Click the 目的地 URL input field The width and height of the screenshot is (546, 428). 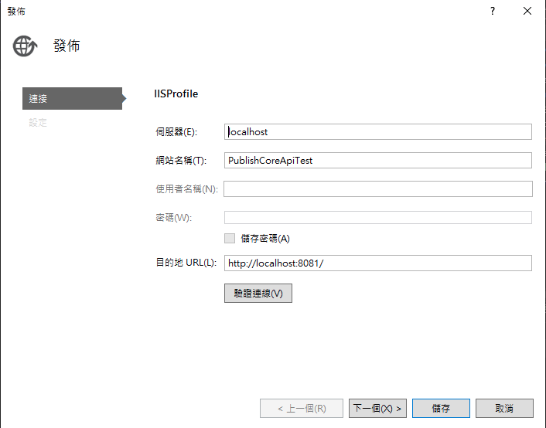pos(378,263)
